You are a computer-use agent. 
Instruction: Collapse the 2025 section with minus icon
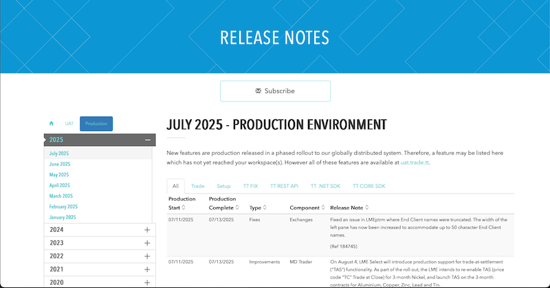pos(147,140)
